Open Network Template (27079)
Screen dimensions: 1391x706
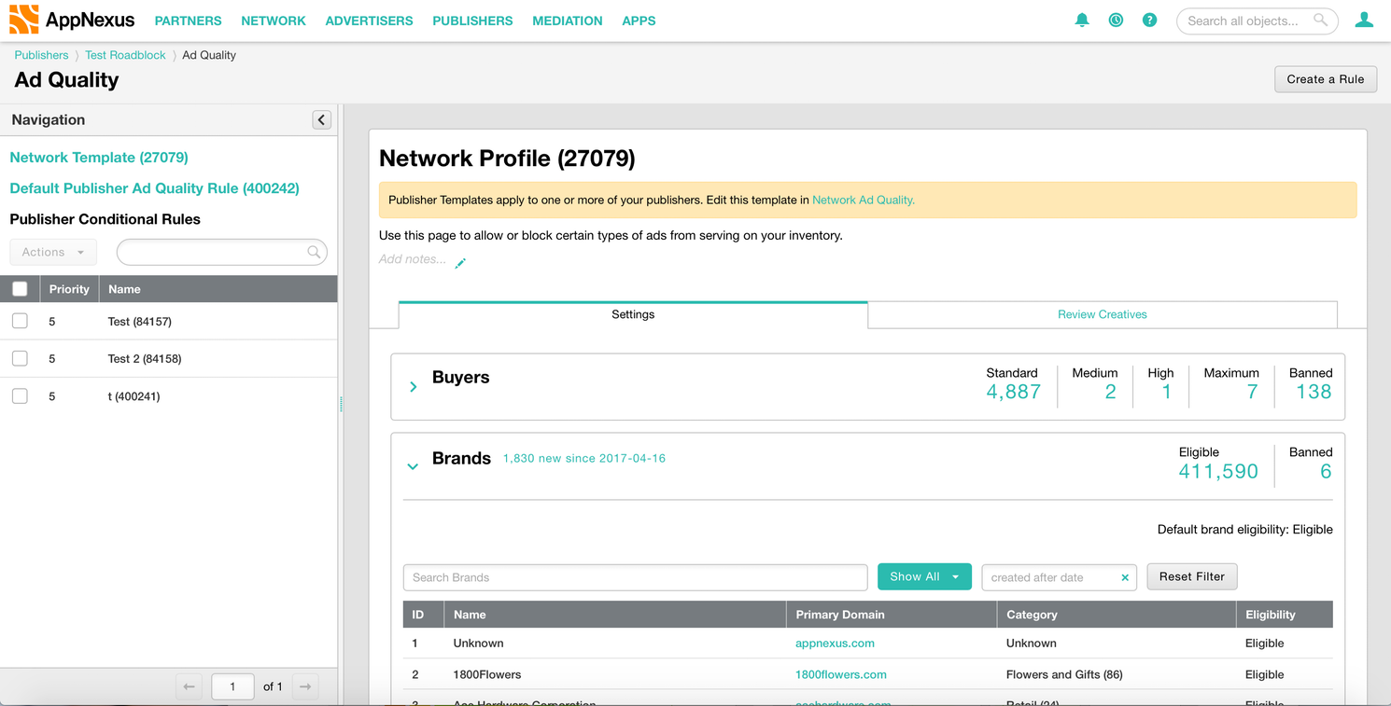pos(99,158)
